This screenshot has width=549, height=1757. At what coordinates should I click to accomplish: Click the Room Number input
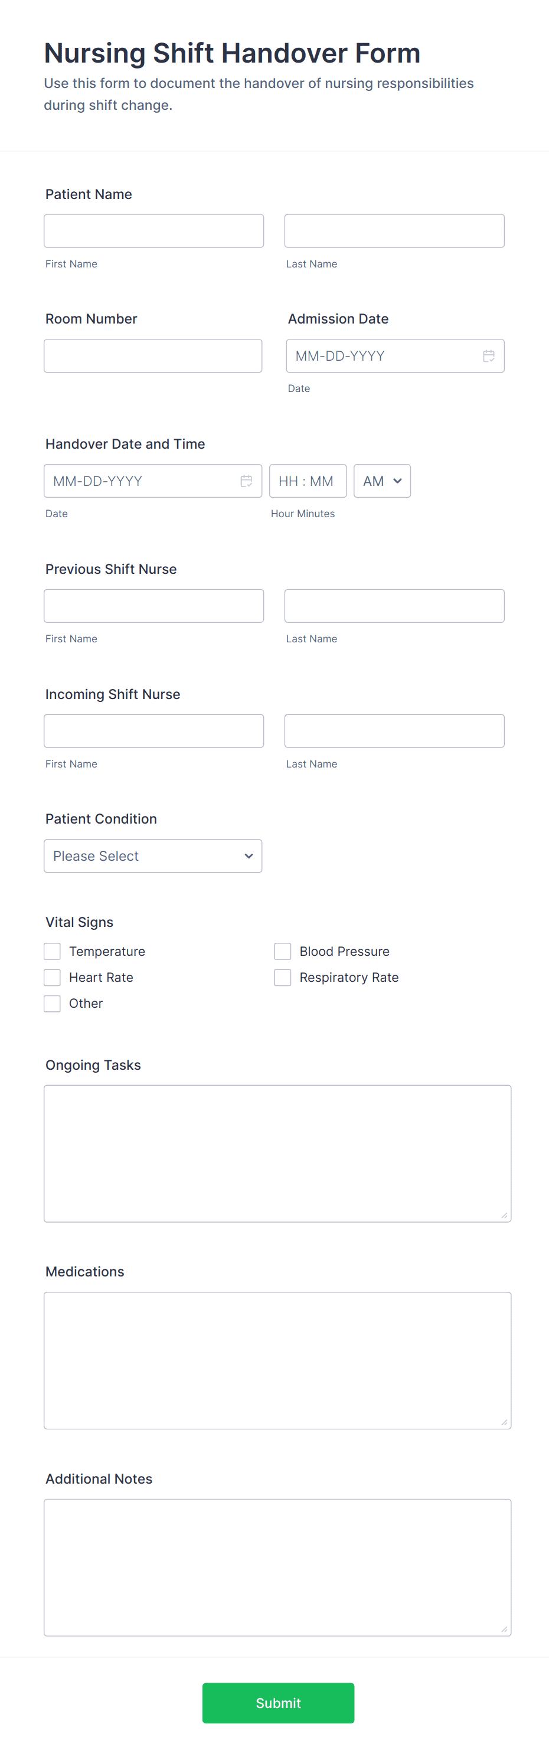point(153,355)
